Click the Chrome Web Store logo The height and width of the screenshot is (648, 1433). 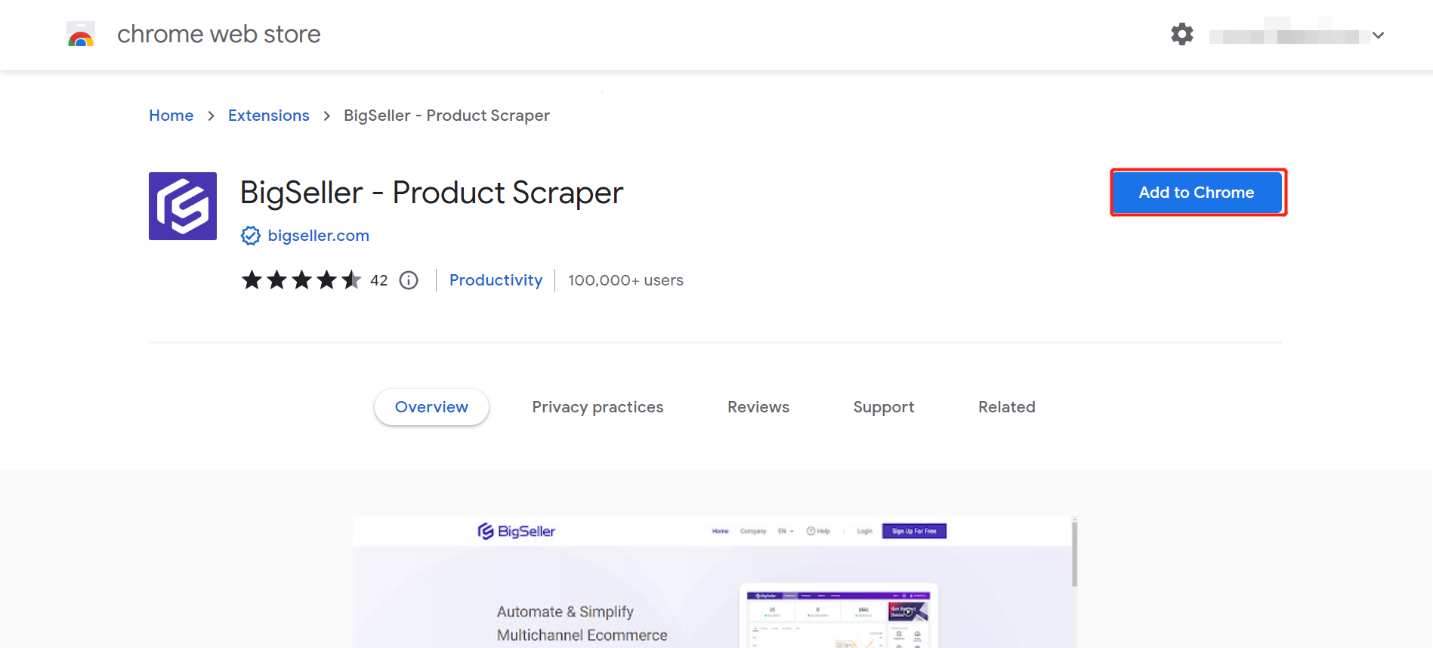point(80,34)
